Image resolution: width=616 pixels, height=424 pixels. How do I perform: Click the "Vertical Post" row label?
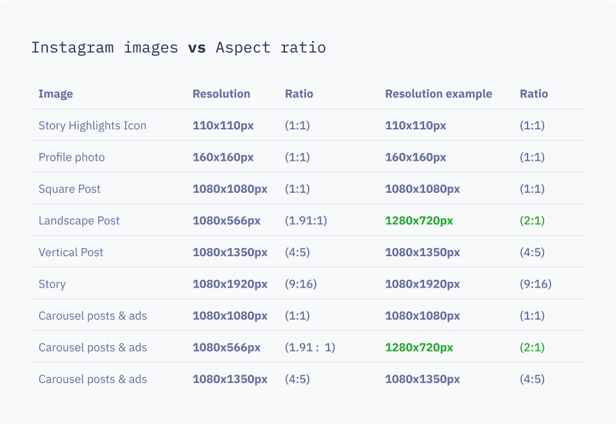point(71,252)
